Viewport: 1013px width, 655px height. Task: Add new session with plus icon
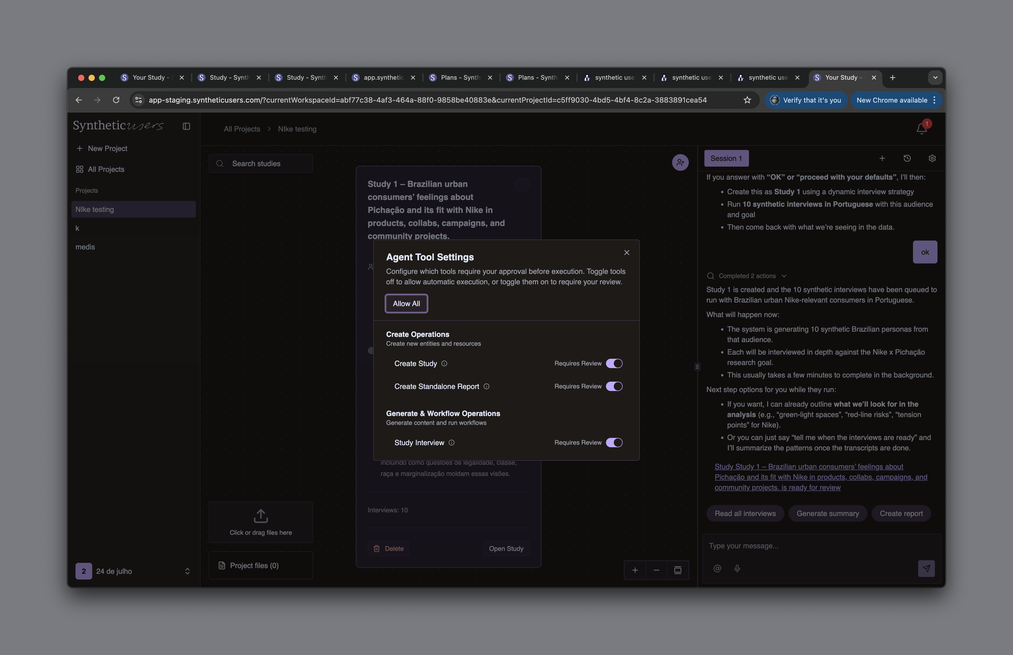pyautogui.click(x=882, y=158)
